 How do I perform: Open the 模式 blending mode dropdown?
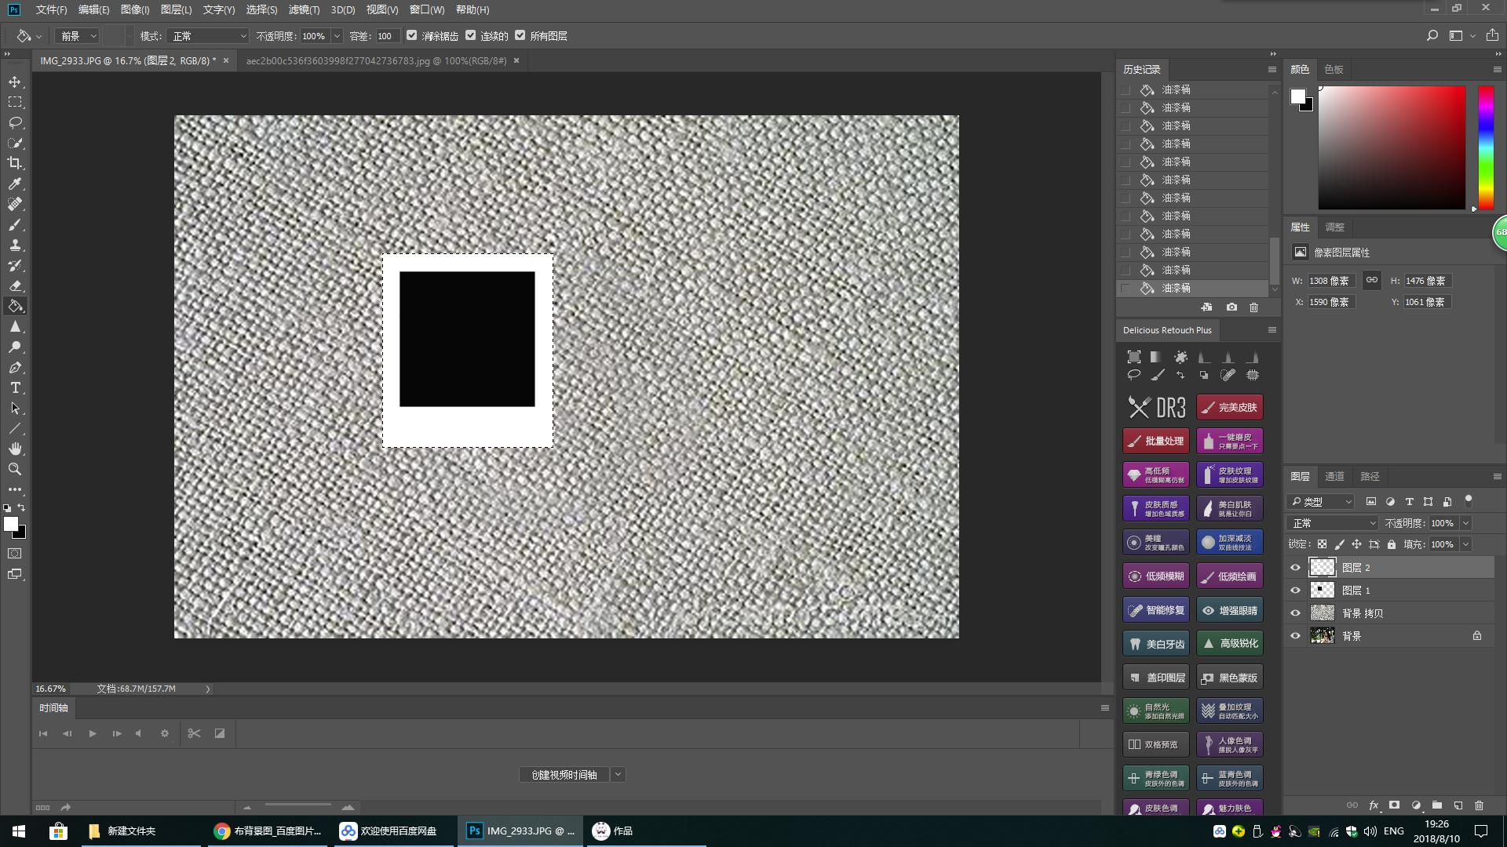[x=209, y=36]
